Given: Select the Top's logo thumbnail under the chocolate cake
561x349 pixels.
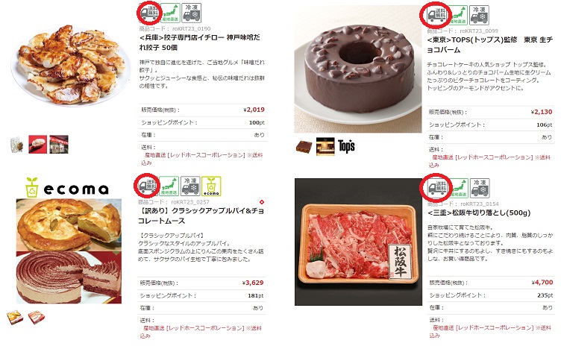Looking at the screenshot, I should [x=346, y=146].
